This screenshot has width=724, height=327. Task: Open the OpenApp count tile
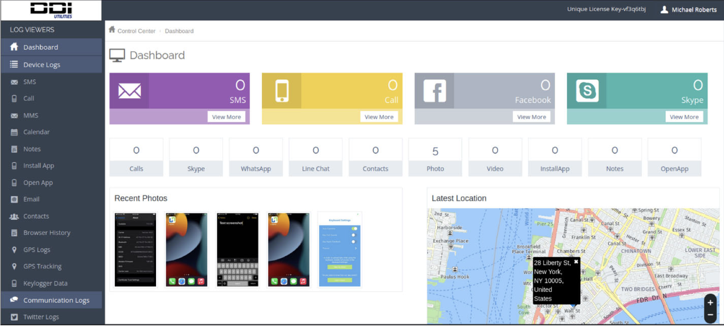674,157
